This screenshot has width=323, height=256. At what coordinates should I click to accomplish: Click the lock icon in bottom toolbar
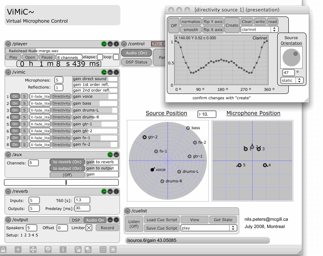tap(3, 249)
